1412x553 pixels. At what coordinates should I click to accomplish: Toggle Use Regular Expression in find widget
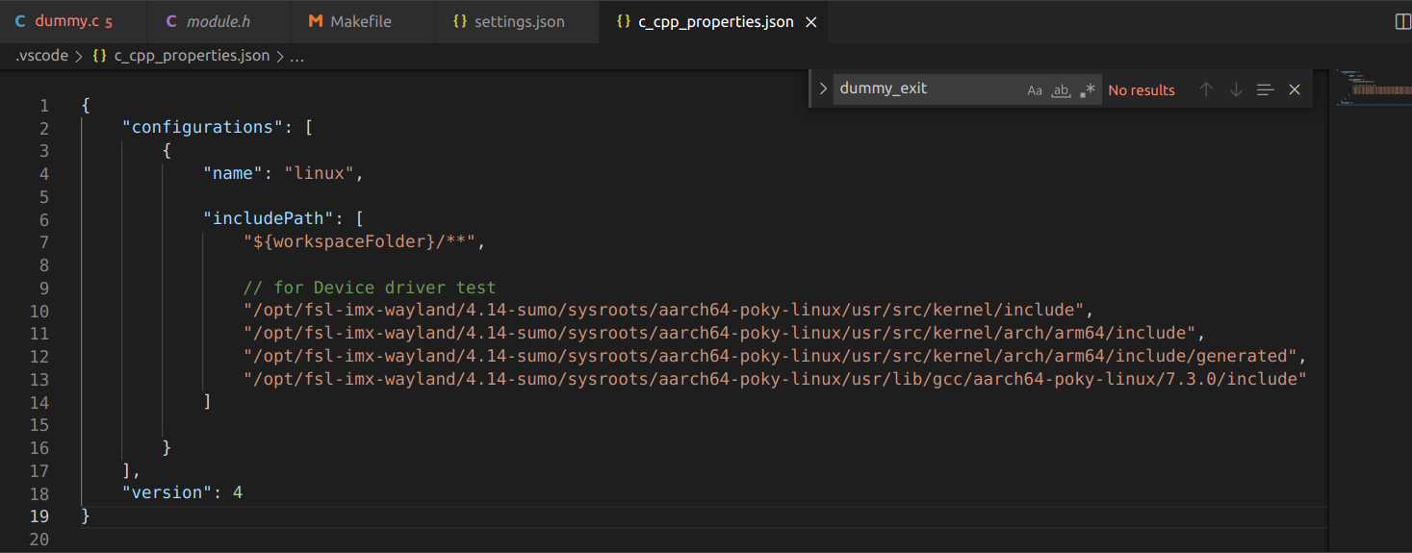(x=1087, y=89)
